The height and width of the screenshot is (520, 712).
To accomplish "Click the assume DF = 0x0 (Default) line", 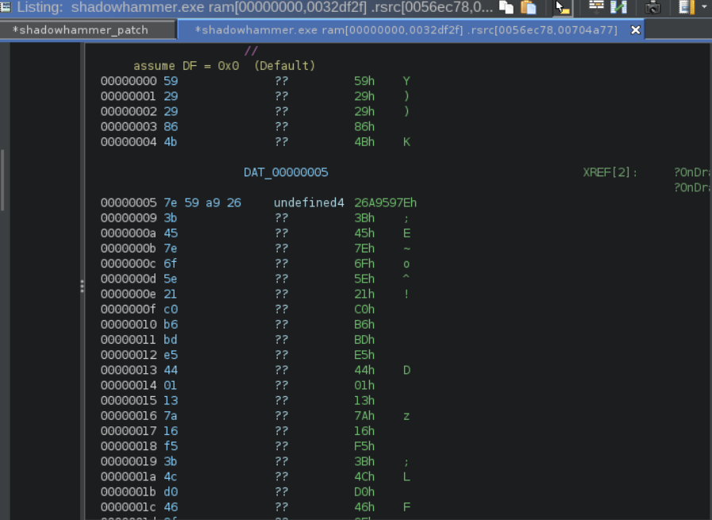I will click(225, 66).
